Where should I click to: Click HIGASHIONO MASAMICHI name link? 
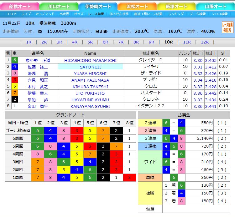click(90, 60)
